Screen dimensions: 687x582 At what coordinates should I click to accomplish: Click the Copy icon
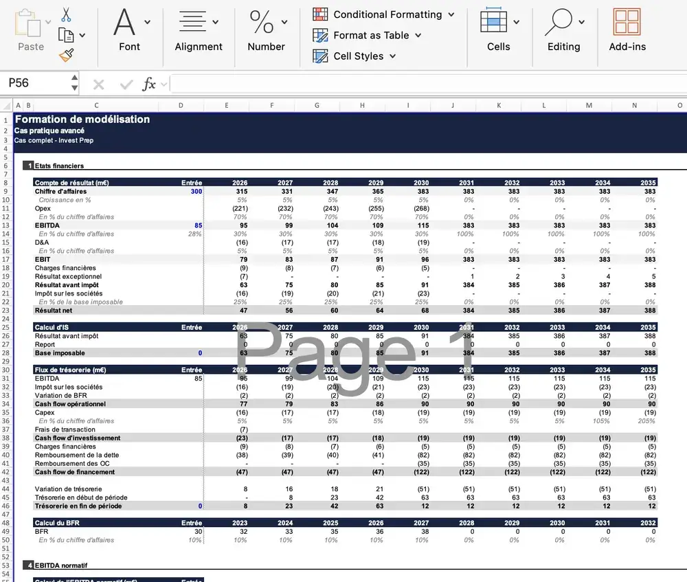click(x=66, y=35)
